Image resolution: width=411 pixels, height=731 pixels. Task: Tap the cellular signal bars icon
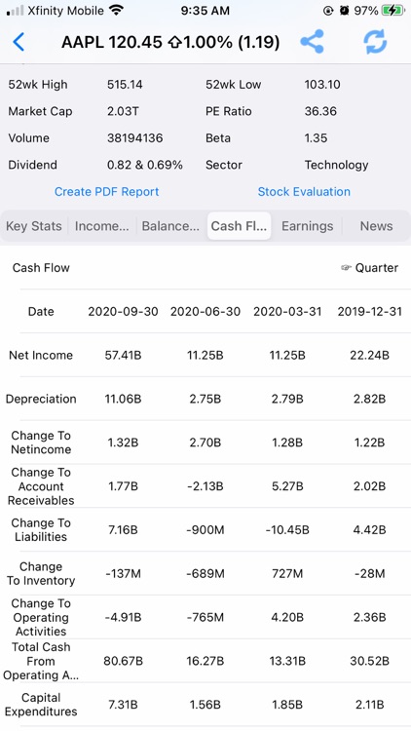tap(15, 11)
